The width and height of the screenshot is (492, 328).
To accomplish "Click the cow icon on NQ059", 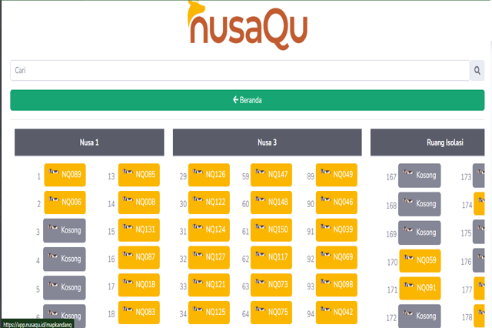I will [409, 258].
